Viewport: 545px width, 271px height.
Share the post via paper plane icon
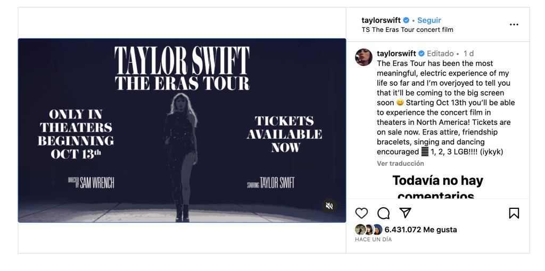(406, 213)
